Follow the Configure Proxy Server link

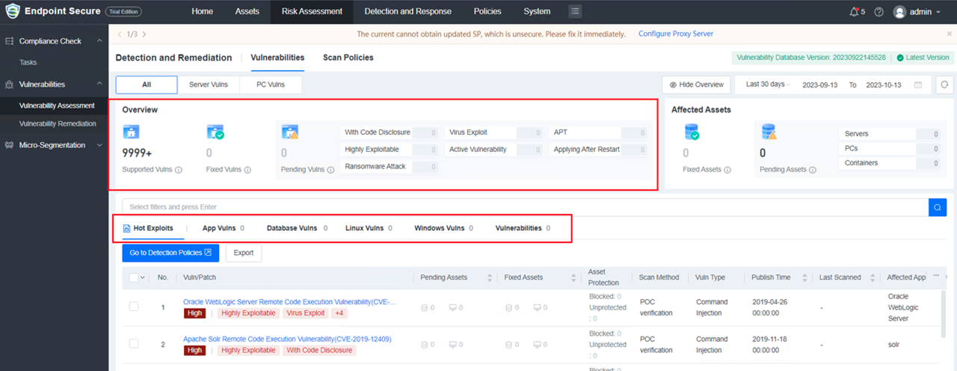[x=675, y=34]
